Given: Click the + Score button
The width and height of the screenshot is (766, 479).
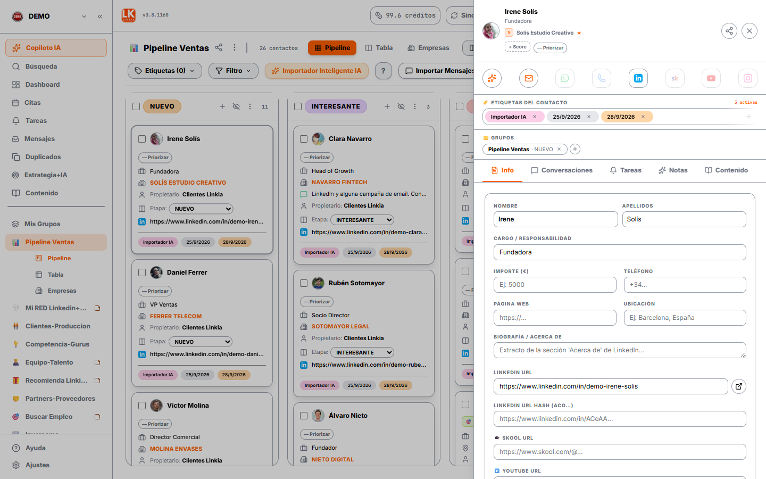Looking at the screenshot, I should [x=518, y=47].
